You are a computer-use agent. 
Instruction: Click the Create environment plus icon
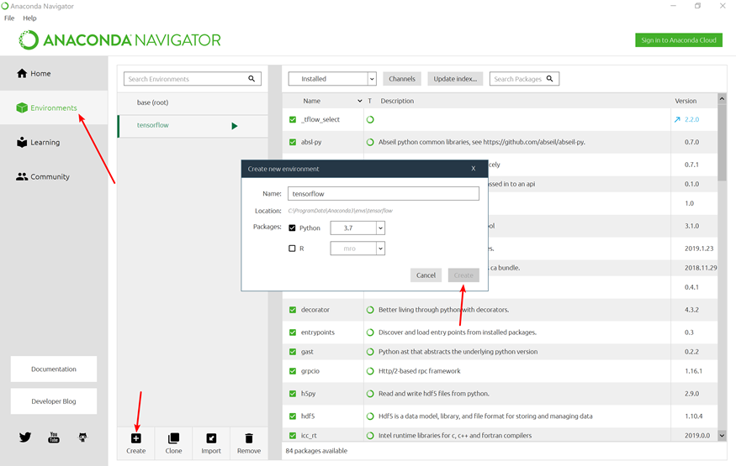(x=135, y=438)
